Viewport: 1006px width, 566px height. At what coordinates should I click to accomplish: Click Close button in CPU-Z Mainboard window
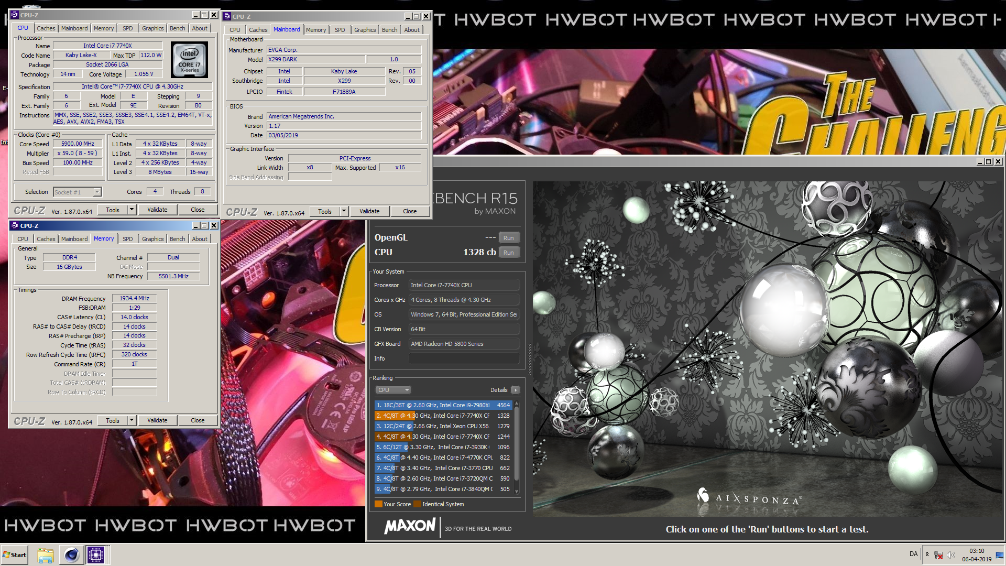(x=410, y=211)
